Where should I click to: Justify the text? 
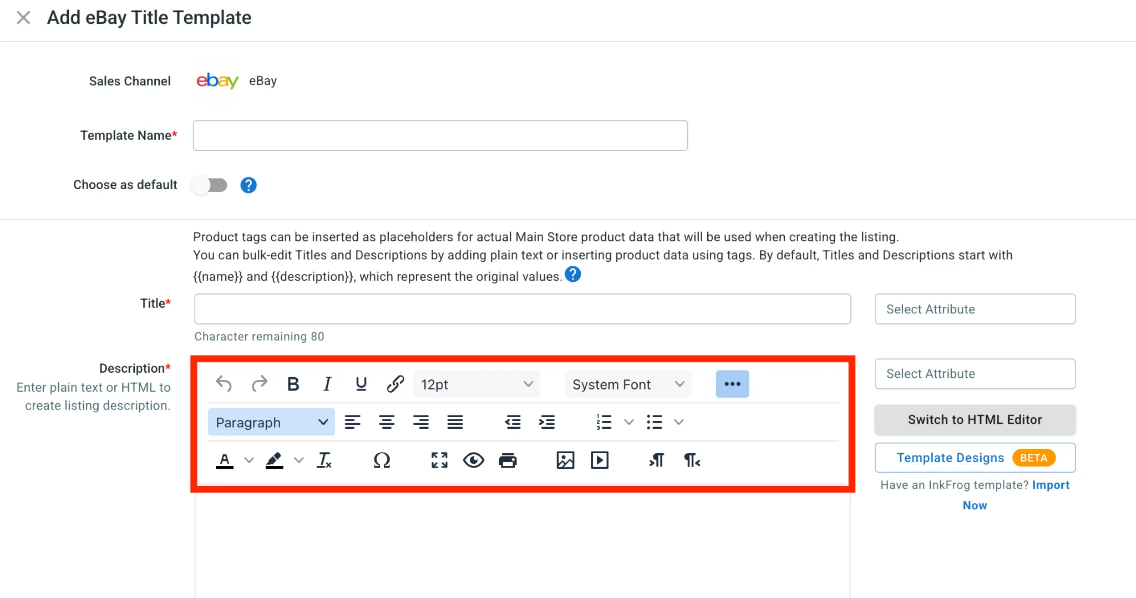pos(455,422)
